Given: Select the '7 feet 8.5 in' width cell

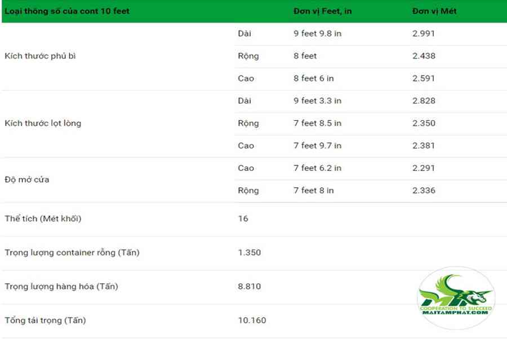Looking at the screenshot, I should tap(318, 123).
